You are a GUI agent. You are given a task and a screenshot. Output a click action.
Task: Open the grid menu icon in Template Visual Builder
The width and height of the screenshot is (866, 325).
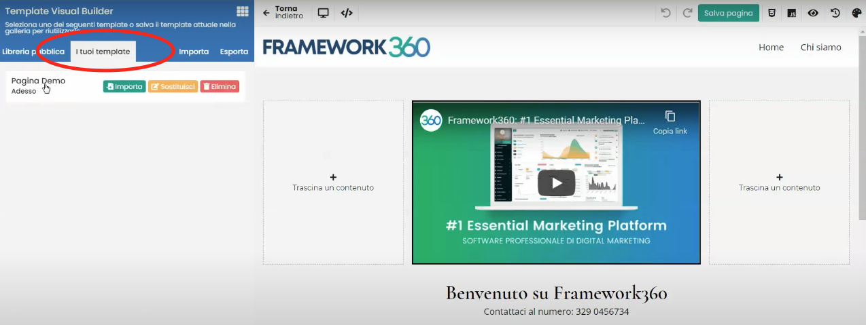pyautogui.click(x=243, y=11)
